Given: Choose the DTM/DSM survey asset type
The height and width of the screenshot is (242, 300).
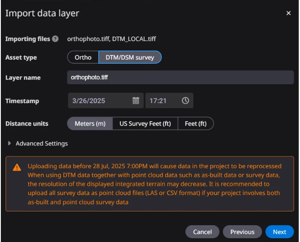Looking at the screenshot, I should point(130,57).
